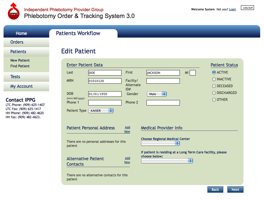264x200 pixels.
Task: Choose the DISCHARGED status option
Action: [x=214, y=93]
